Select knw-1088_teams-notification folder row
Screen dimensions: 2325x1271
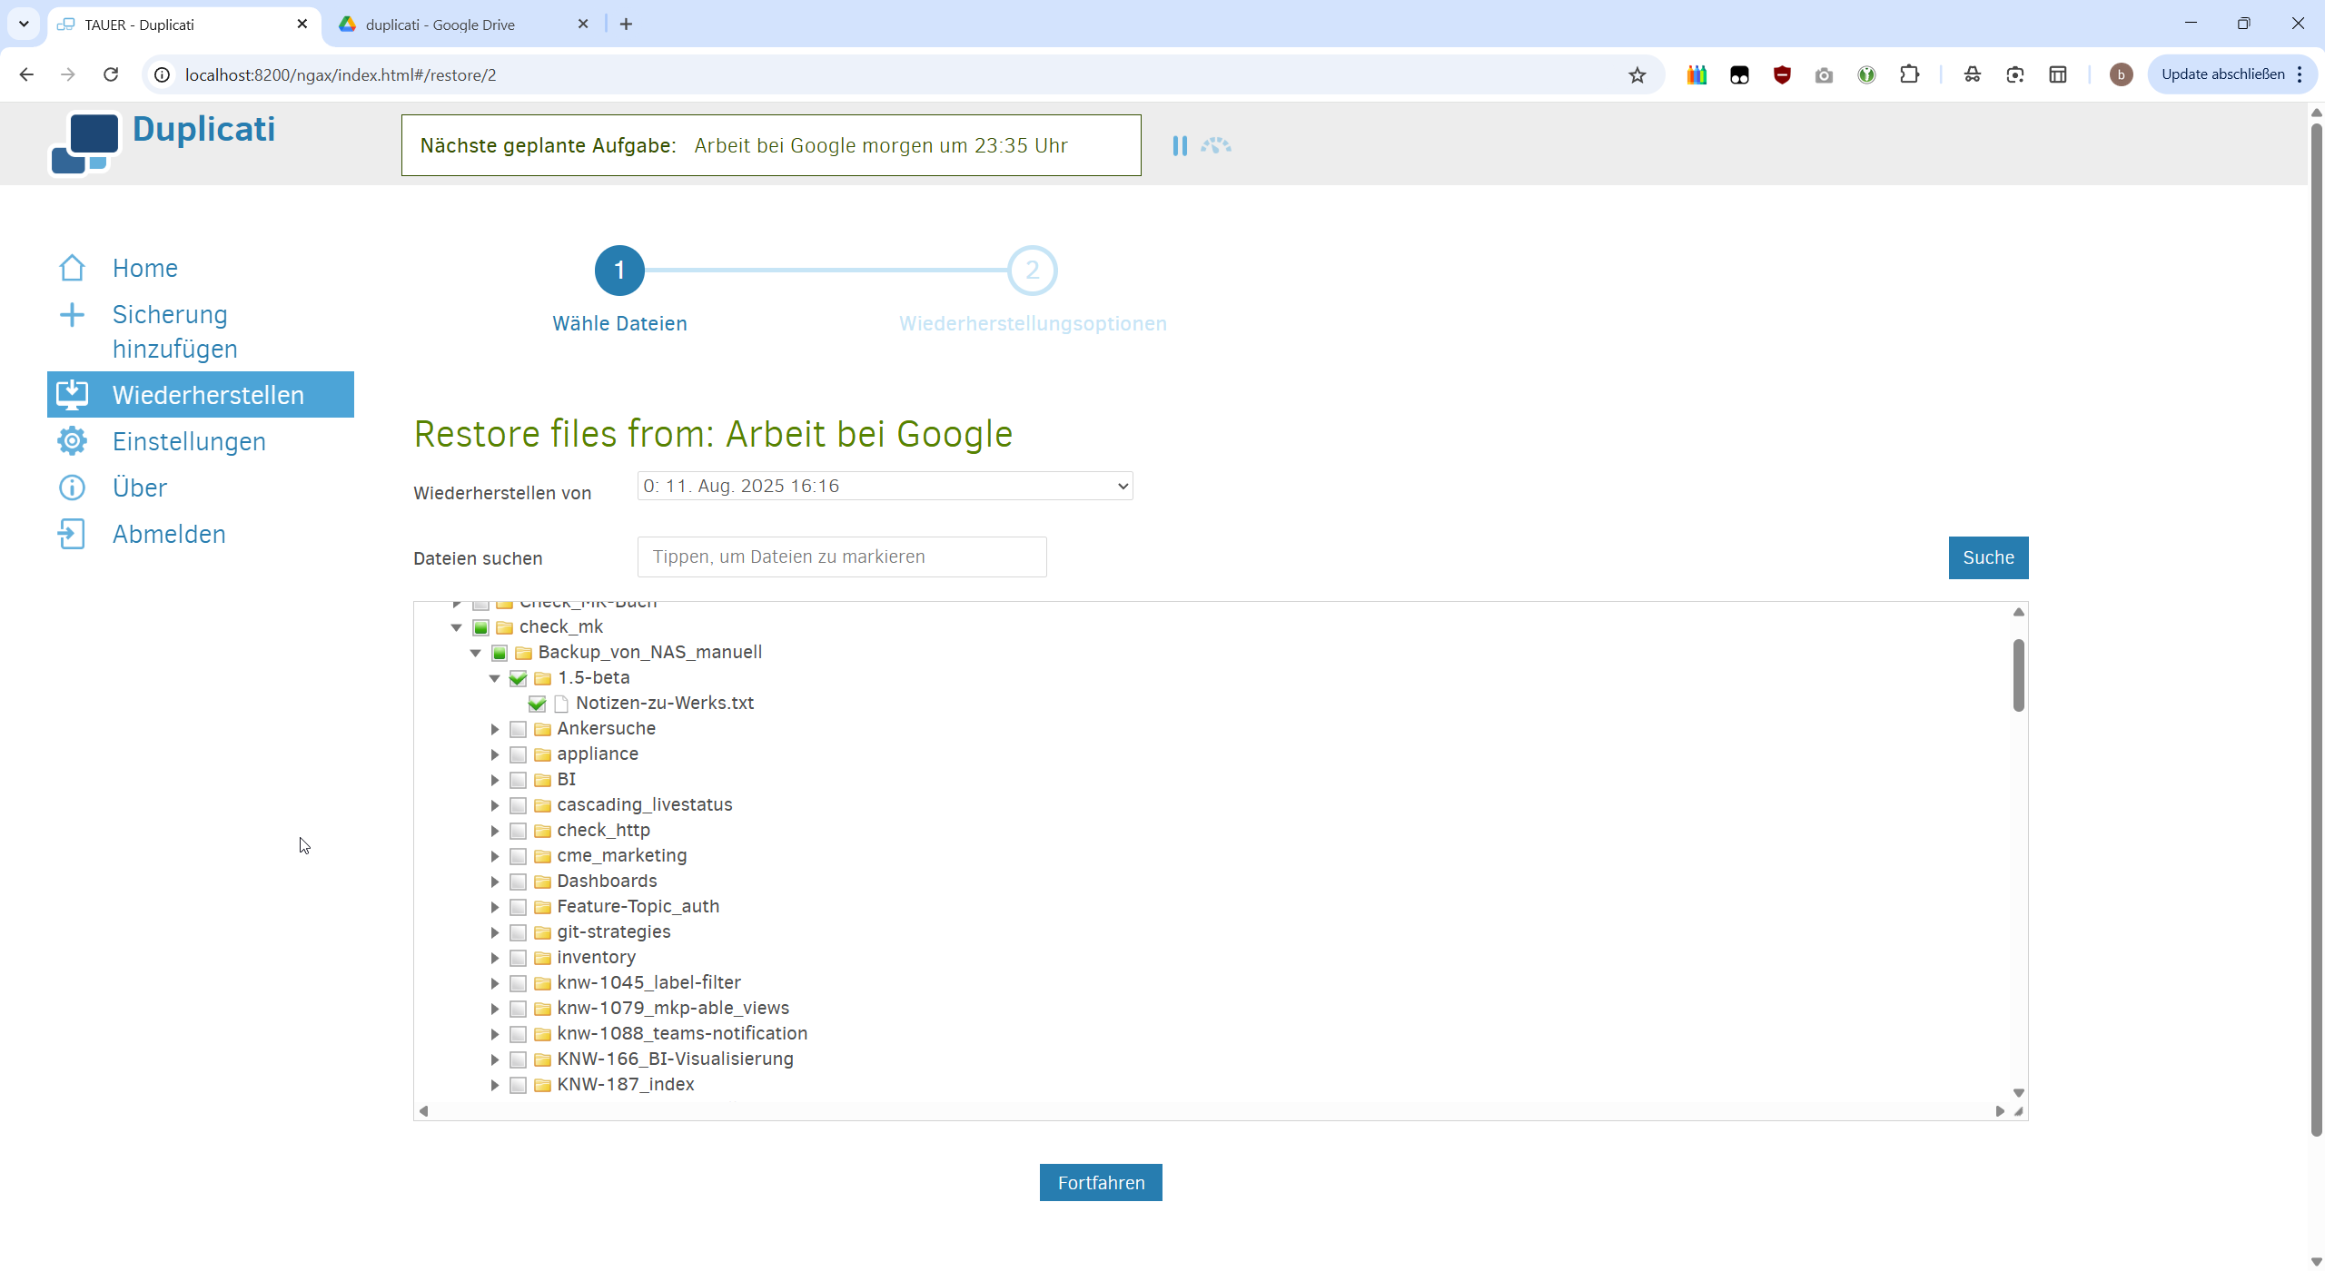pyautogui.click(x=682, y=1034)
